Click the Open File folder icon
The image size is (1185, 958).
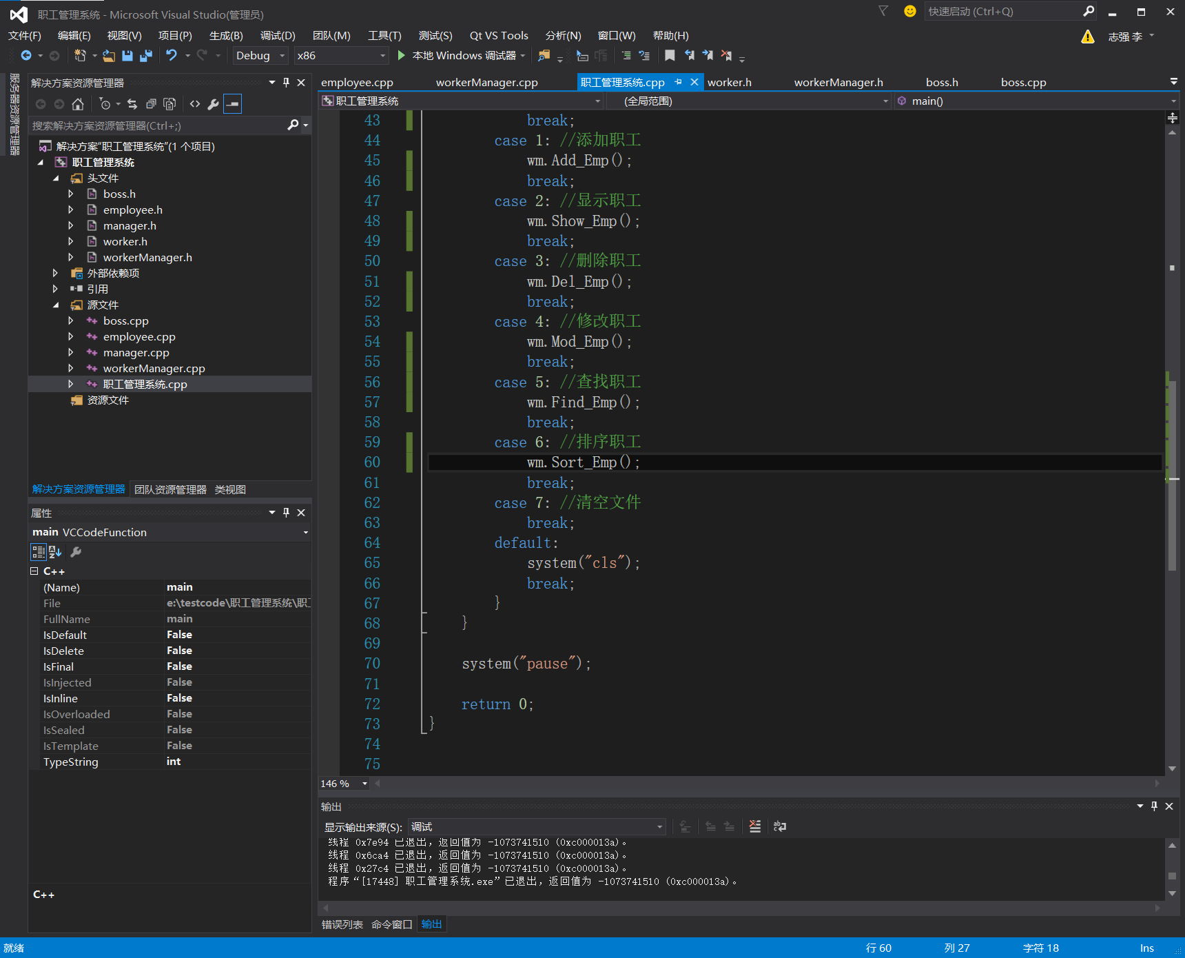pos(109,56)
